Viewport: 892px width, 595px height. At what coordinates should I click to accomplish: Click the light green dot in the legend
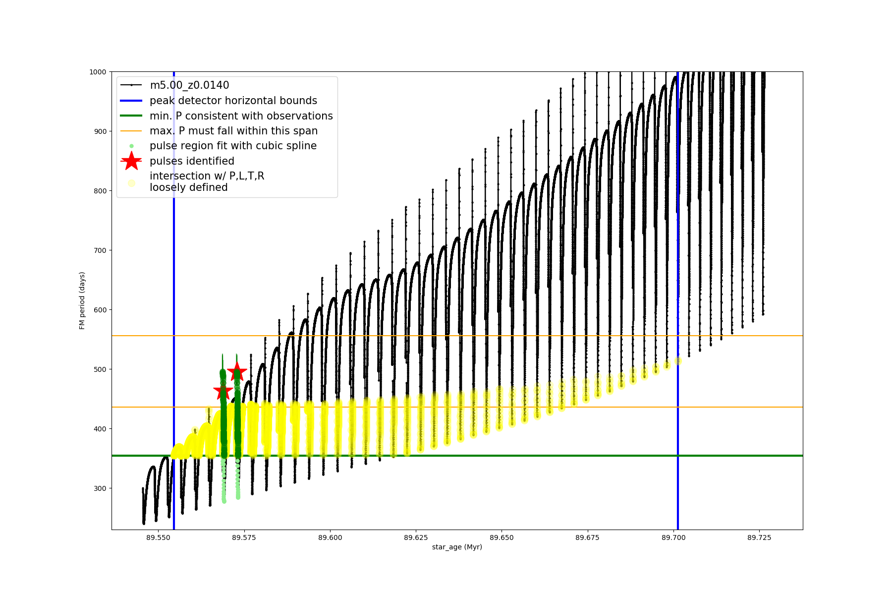[x=131, y=146]
